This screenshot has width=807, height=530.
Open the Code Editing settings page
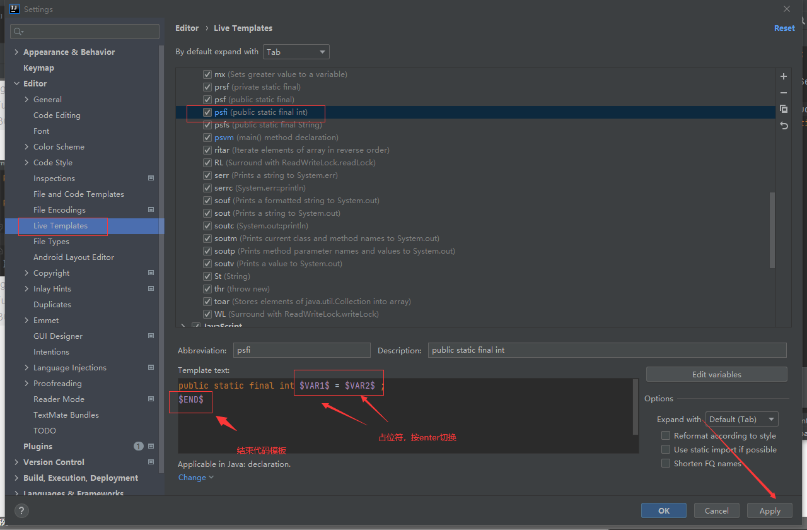pyautogui.click(x=57, y=115)
